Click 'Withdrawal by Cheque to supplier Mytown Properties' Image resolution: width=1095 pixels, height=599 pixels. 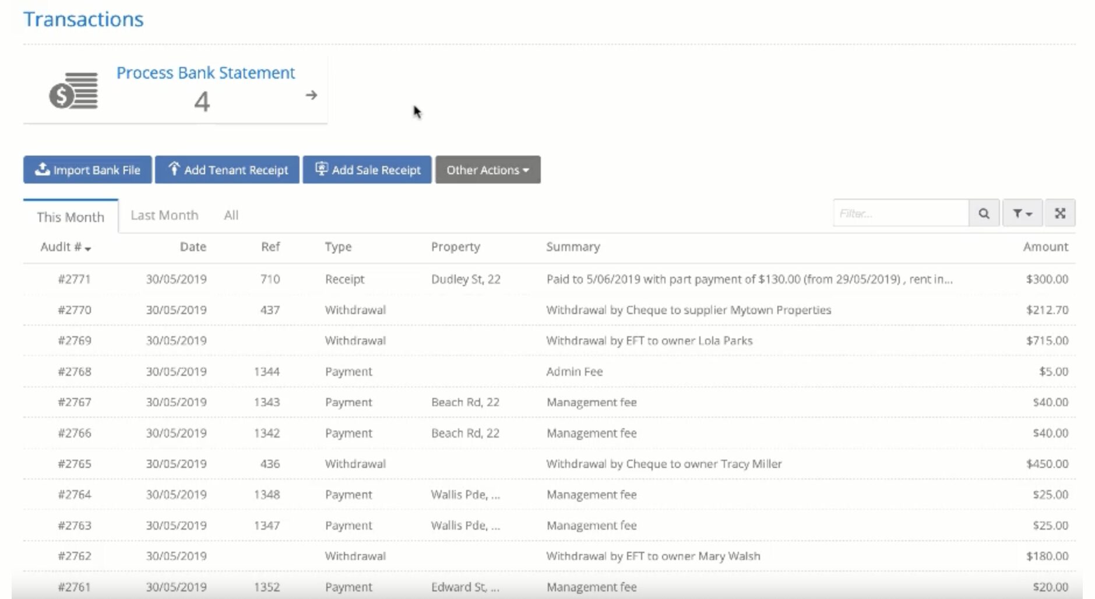click(689, 310)
